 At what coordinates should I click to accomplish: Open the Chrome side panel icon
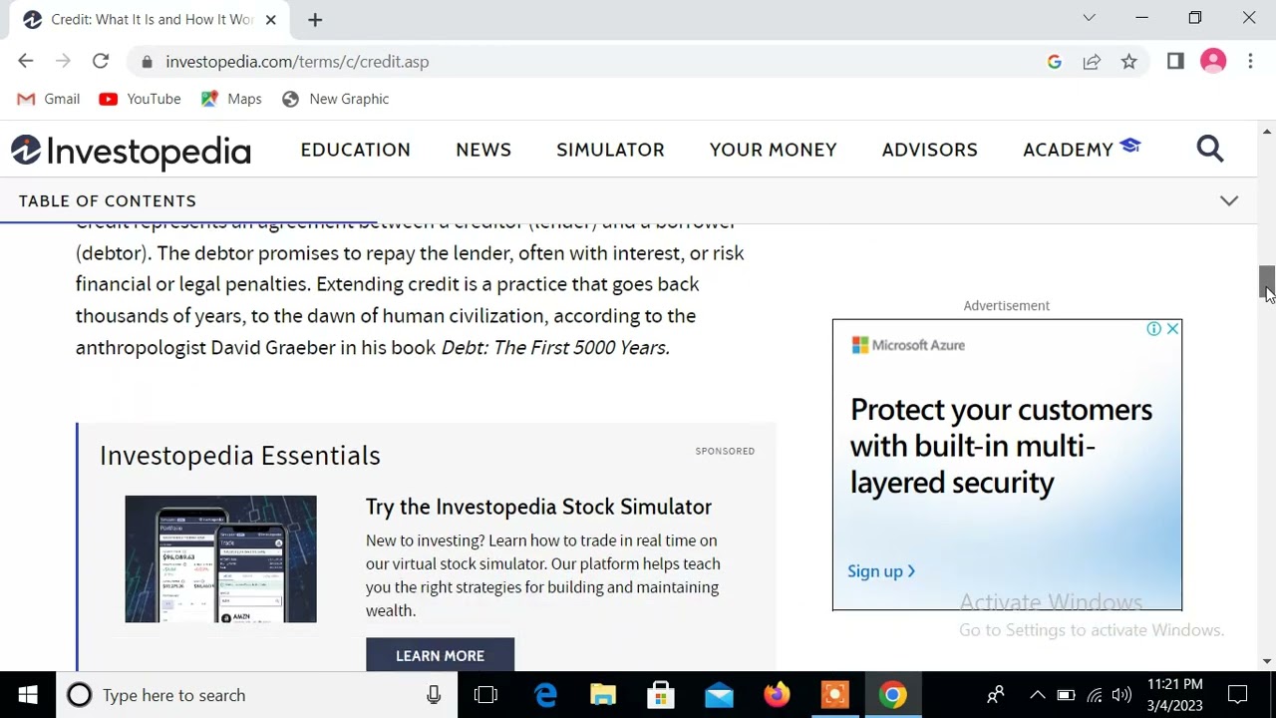tap(1175, 62)
